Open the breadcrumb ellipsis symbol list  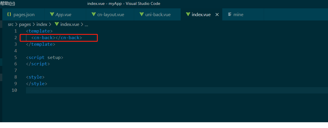(86, 24)
